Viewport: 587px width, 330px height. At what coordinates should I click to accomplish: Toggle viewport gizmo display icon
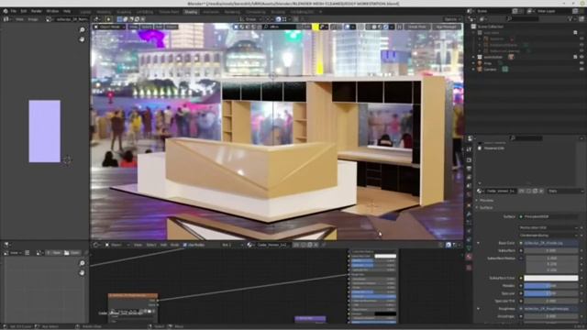[334, 27]
